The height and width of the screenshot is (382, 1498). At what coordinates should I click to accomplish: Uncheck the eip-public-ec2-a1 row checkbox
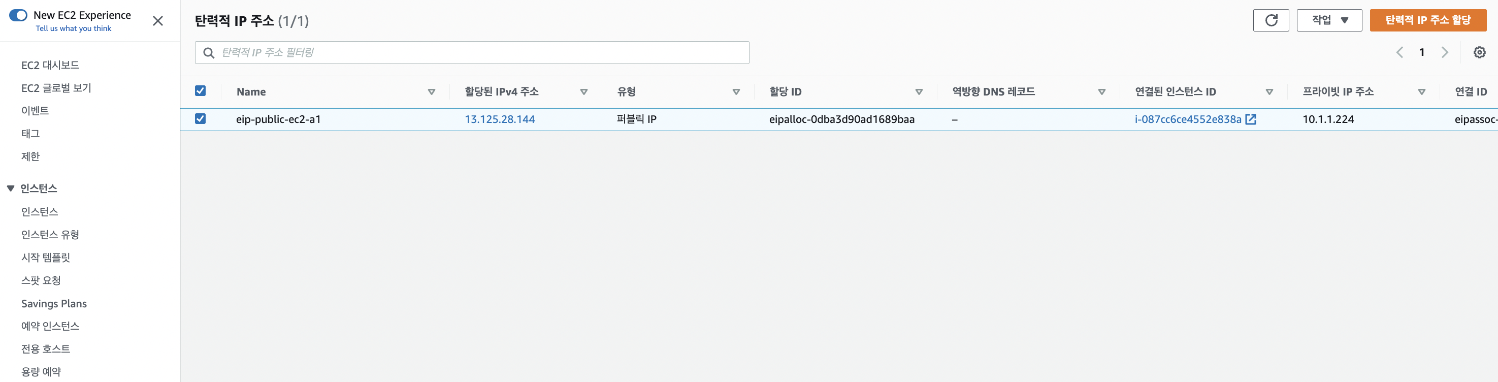coord(200,118)
